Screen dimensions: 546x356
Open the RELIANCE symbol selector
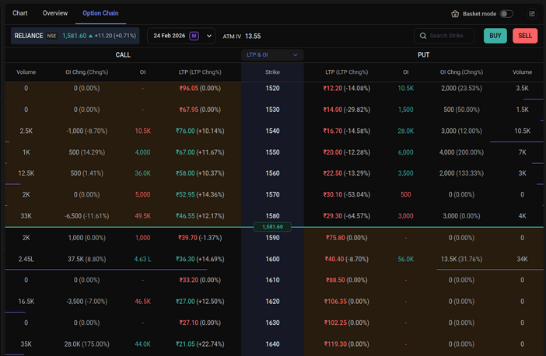point(28,36)
